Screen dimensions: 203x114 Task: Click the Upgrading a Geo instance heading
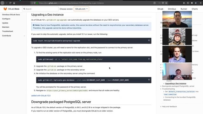tap(47, 15)
